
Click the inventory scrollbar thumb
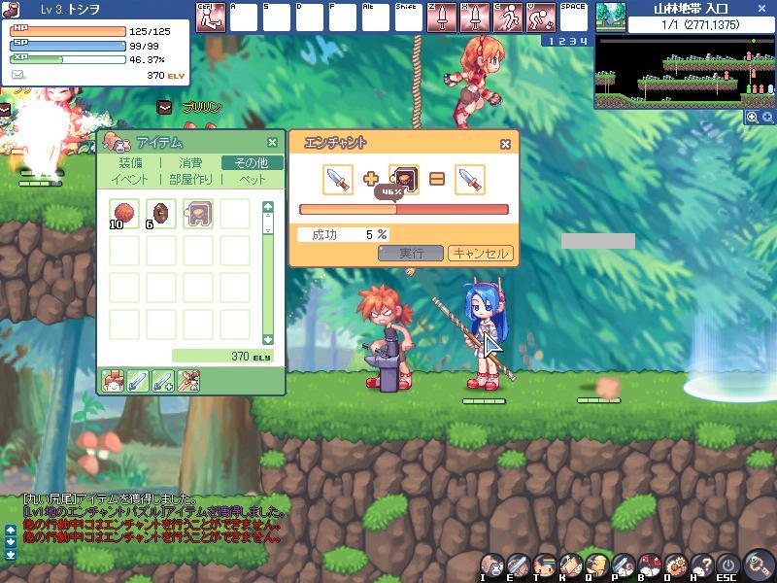268,223
